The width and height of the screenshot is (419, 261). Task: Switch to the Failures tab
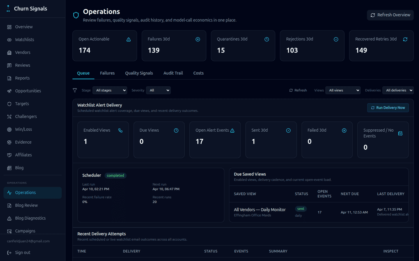(107, 73)
